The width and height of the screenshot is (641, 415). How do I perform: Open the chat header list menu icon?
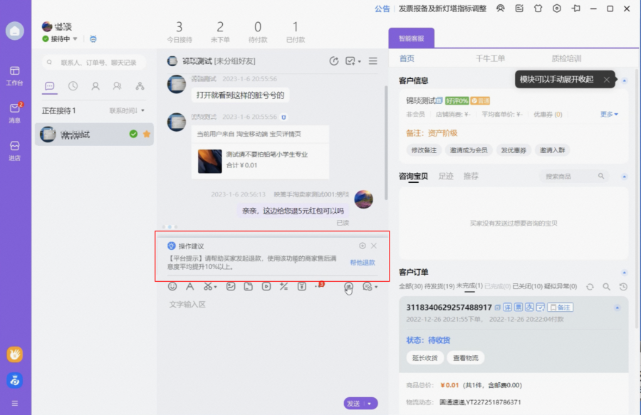pos(372,61)
